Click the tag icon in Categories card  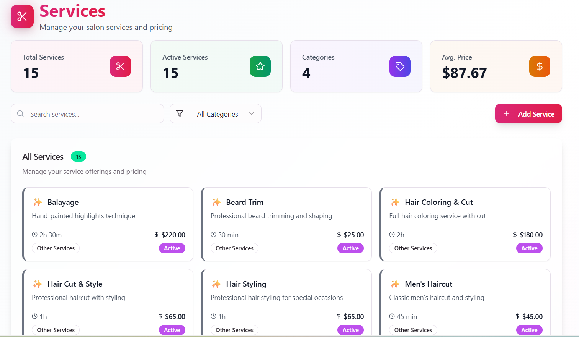400,66
